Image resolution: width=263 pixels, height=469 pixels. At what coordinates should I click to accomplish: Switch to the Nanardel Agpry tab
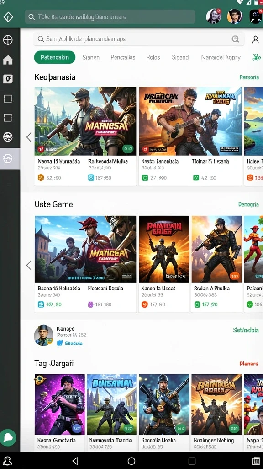(x=221, y=57)
